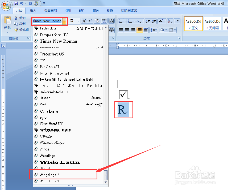The height and width of the screenshot is (190, 228).
Task: Decrease paragraph indent
Action: point(148,21)
